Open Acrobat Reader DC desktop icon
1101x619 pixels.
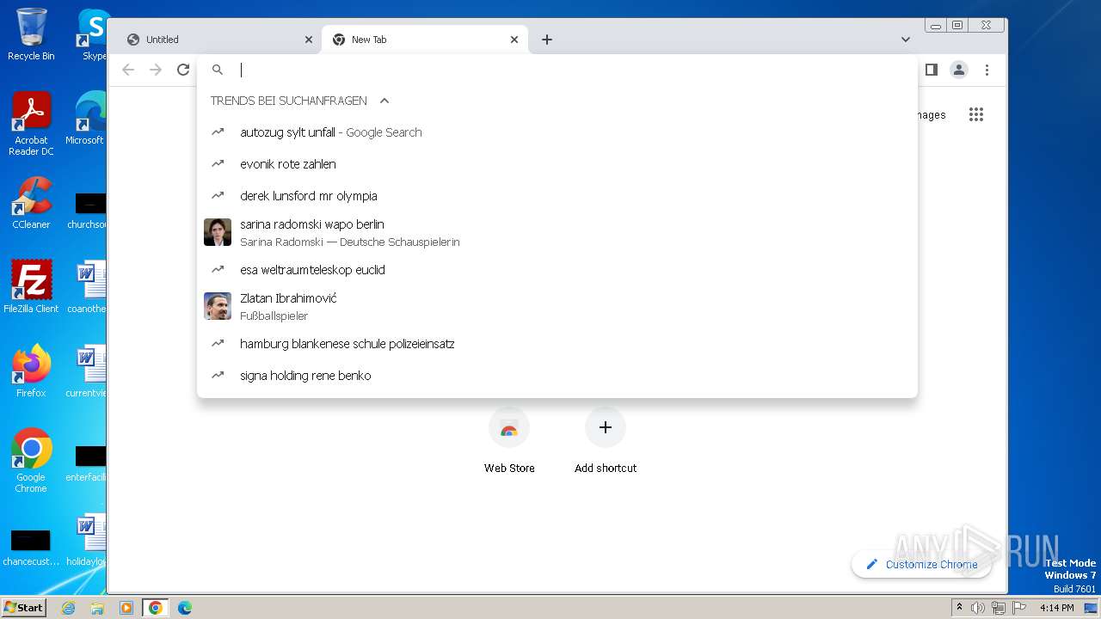(31, 124)
